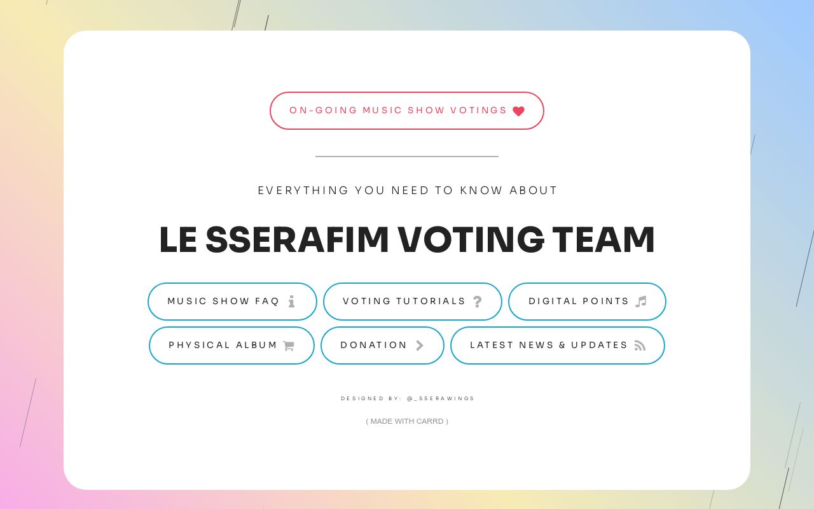Screen dimensions: 814x509
Task: Click the RSS feed icon on Latest News
Action: pyautogui.click(x=640, y=345)
